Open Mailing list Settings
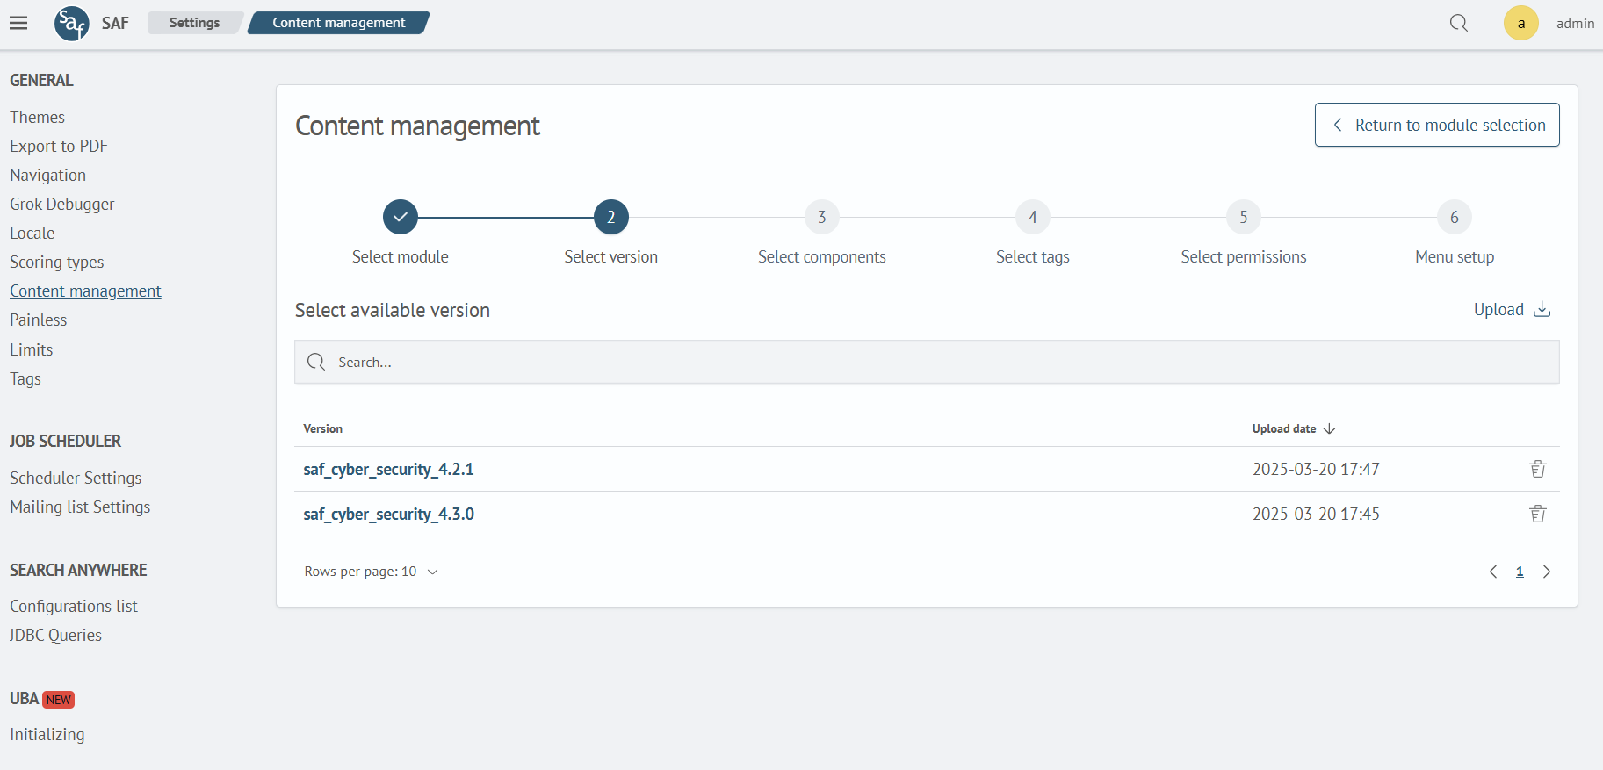The height and width of the screenshot is (770, 1603). coord(80,507)
